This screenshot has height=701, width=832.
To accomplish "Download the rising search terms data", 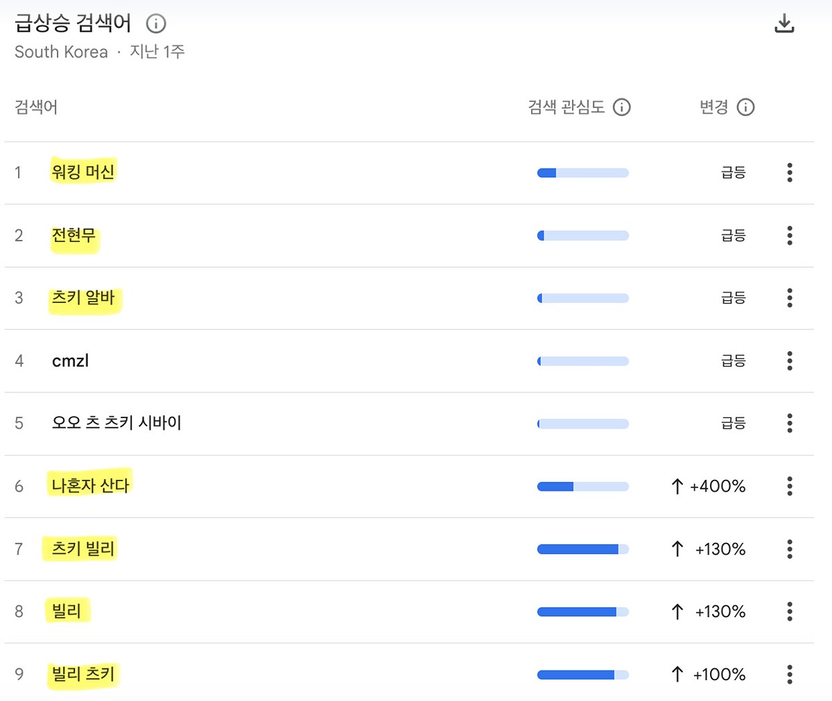I will click(x=784, y=24).
